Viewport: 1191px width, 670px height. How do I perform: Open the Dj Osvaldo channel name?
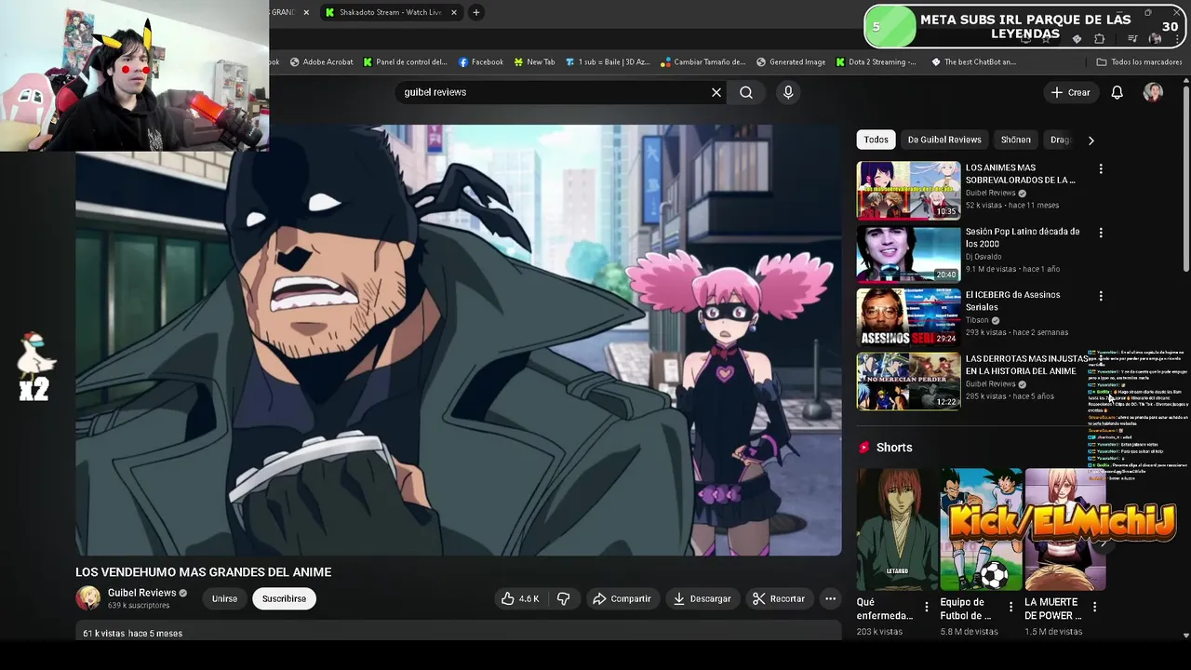pyautogui.click(x=984, y=257)
